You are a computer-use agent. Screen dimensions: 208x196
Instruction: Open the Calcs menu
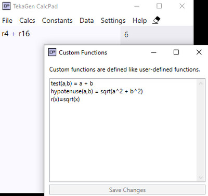click(x=27, y=21)
